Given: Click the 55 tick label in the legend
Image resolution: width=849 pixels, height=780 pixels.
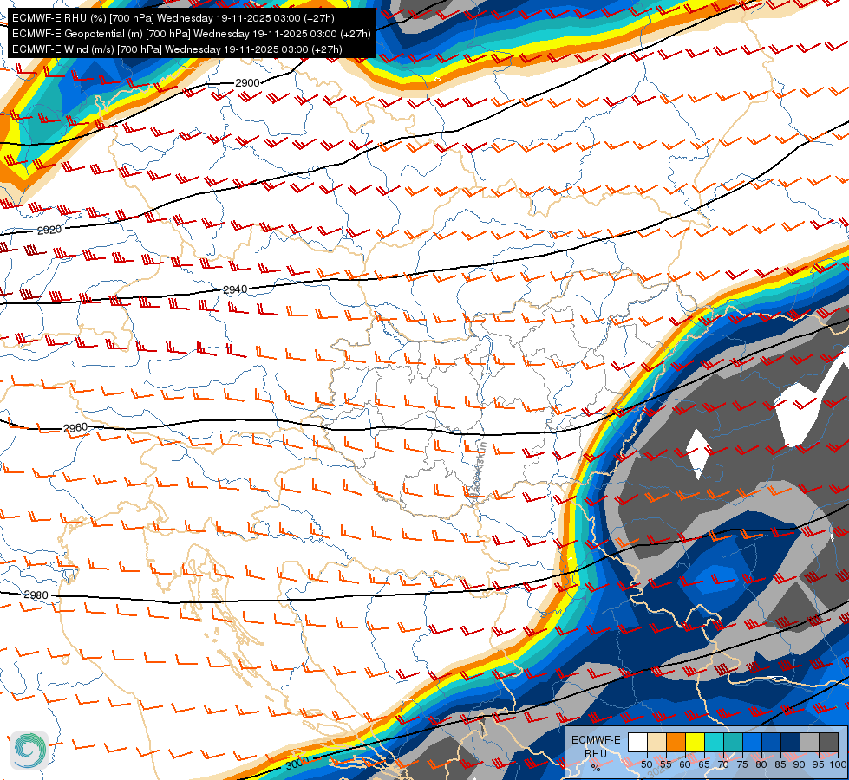Looking at the screenshot, I should (666, 764).
